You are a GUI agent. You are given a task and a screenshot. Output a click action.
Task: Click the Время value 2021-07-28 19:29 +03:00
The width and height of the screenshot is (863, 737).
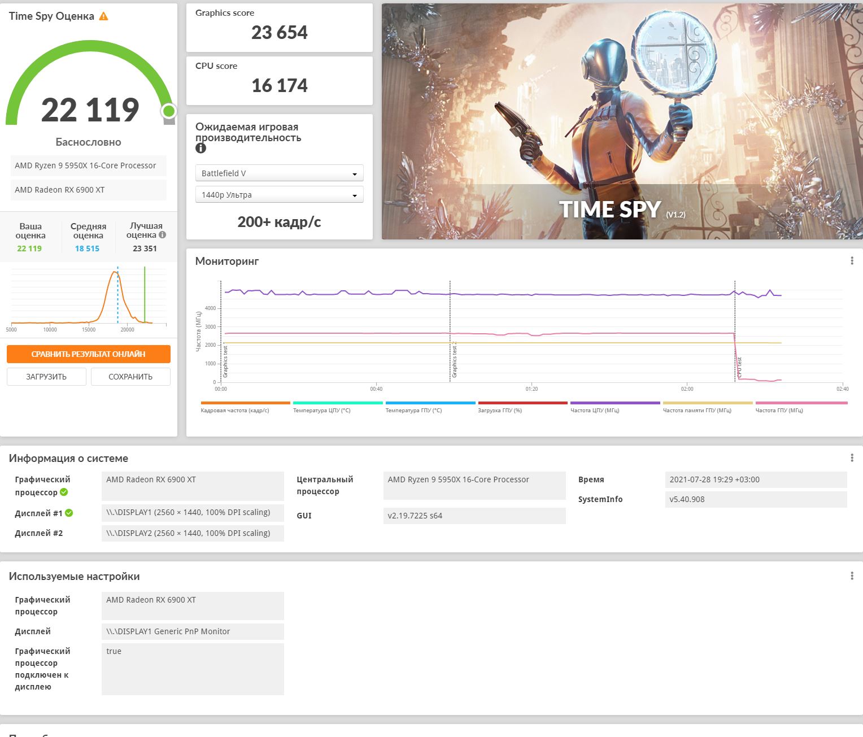(x=756, y=479)
